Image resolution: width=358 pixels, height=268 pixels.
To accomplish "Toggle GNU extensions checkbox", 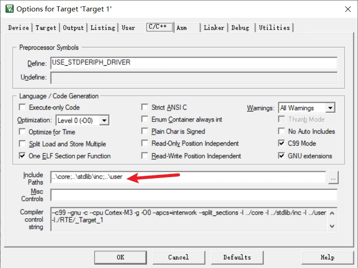I will (281, 156).
